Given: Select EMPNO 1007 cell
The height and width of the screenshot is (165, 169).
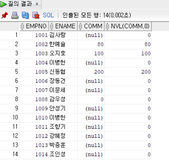Looking at the screenshot, I should click(x=34, y=90).
